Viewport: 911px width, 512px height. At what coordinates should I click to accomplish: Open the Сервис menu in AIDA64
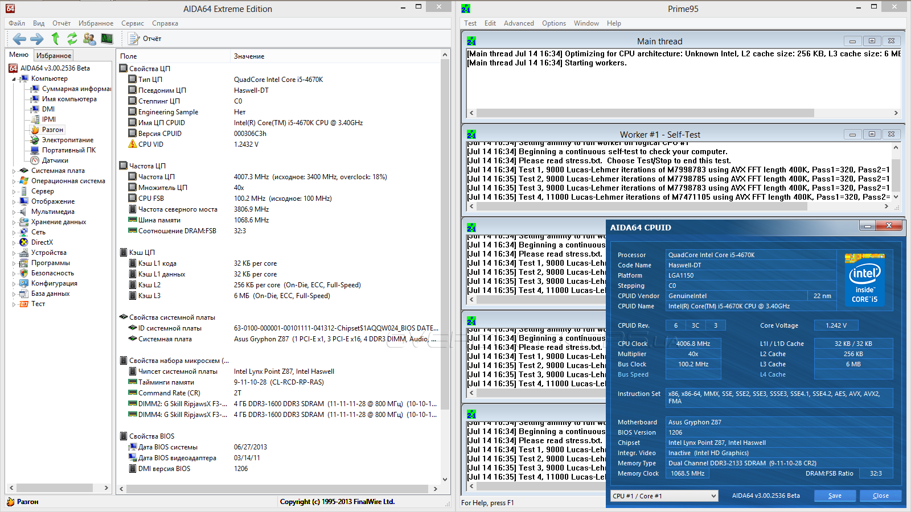click(x=132, y=23)
